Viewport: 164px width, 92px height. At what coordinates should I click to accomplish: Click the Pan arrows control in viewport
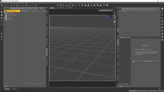tap(115, 15)
